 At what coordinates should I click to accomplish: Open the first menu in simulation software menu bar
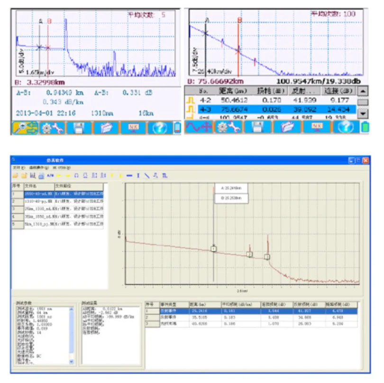tap(19, 168)
